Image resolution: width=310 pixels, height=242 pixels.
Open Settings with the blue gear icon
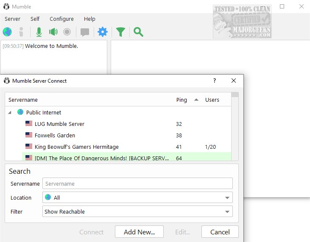103,32
